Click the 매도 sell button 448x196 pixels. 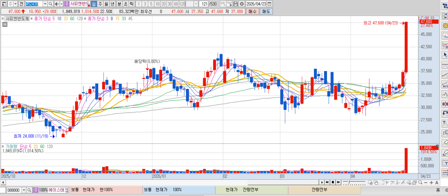(x=266, y=11)
